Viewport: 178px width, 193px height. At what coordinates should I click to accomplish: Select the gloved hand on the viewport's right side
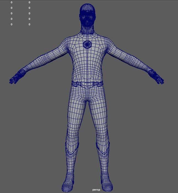coord(156,77)
